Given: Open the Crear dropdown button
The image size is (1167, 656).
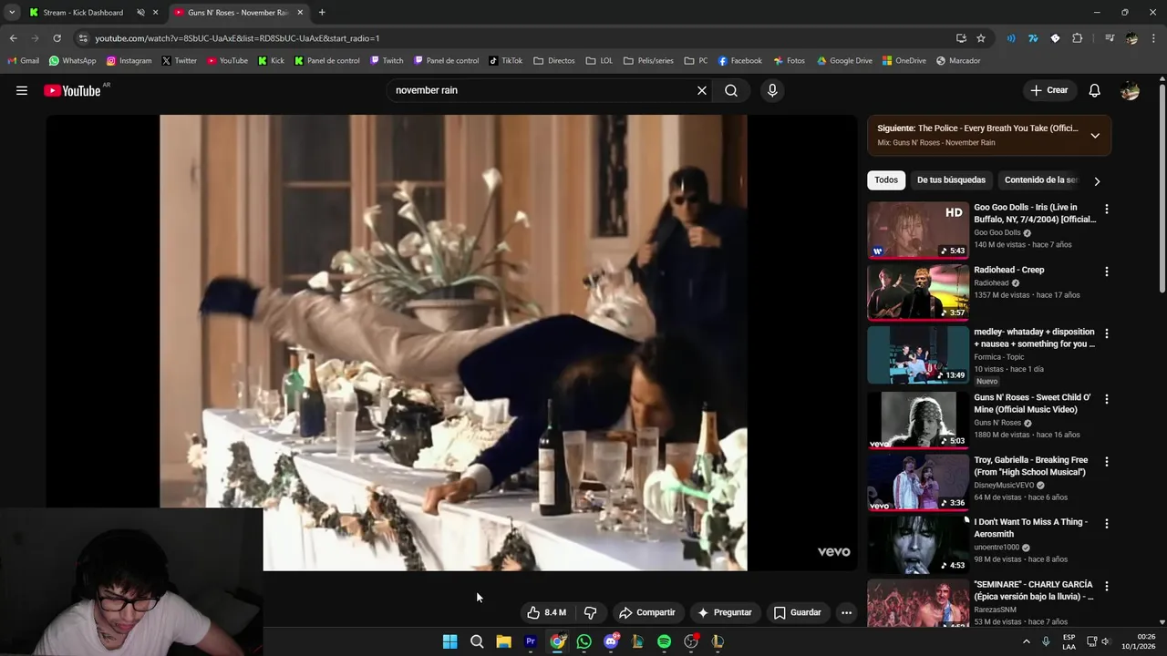Looking at the screenshot, I should tap(1048, 90).
